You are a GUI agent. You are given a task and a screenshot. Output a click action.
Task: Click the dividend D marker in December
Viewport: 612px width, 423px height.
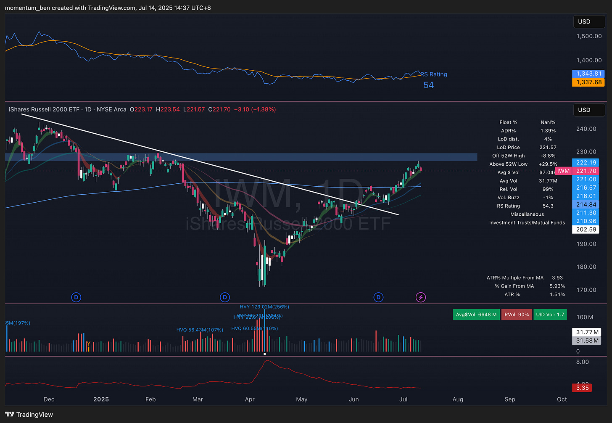(76, 297)
